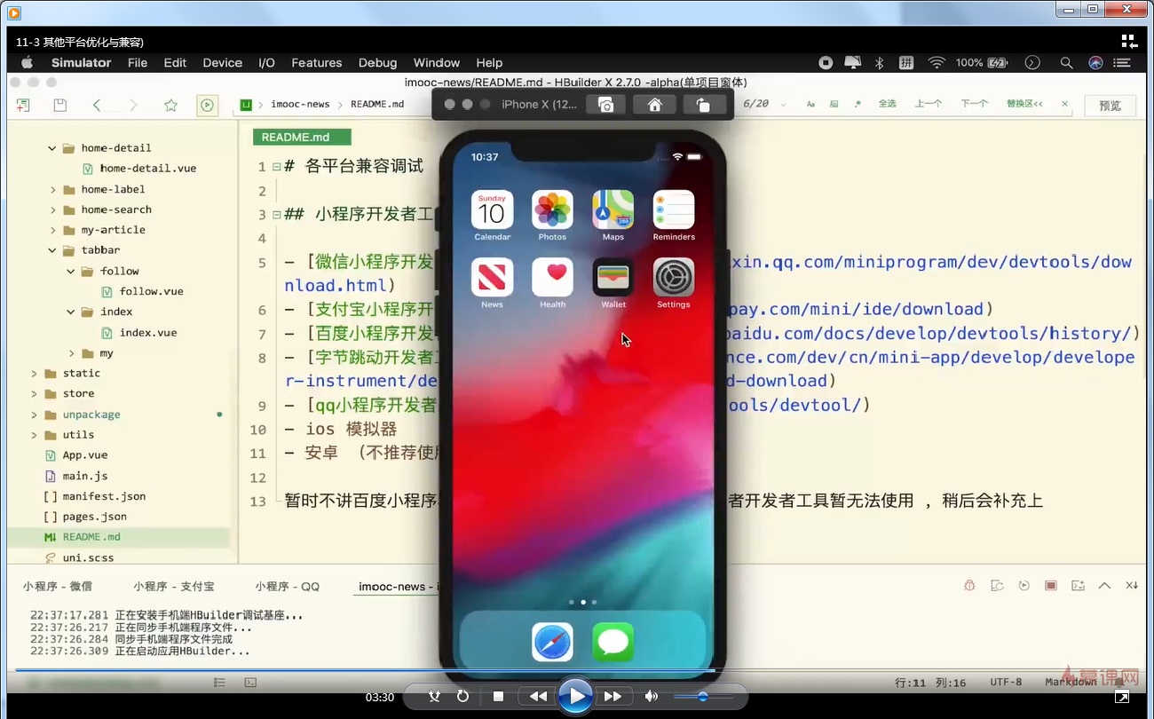This screenshot has height=719, width=1154.
Task: Adjust the video player volume slider
Action: [x=703, y=697]
